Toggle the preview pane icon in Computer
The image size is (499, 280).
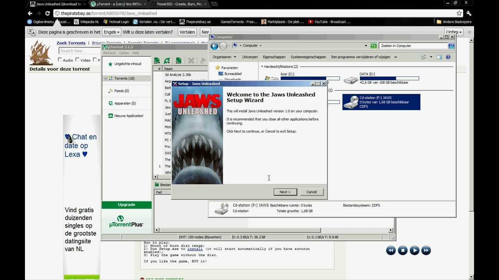[439, 57]
